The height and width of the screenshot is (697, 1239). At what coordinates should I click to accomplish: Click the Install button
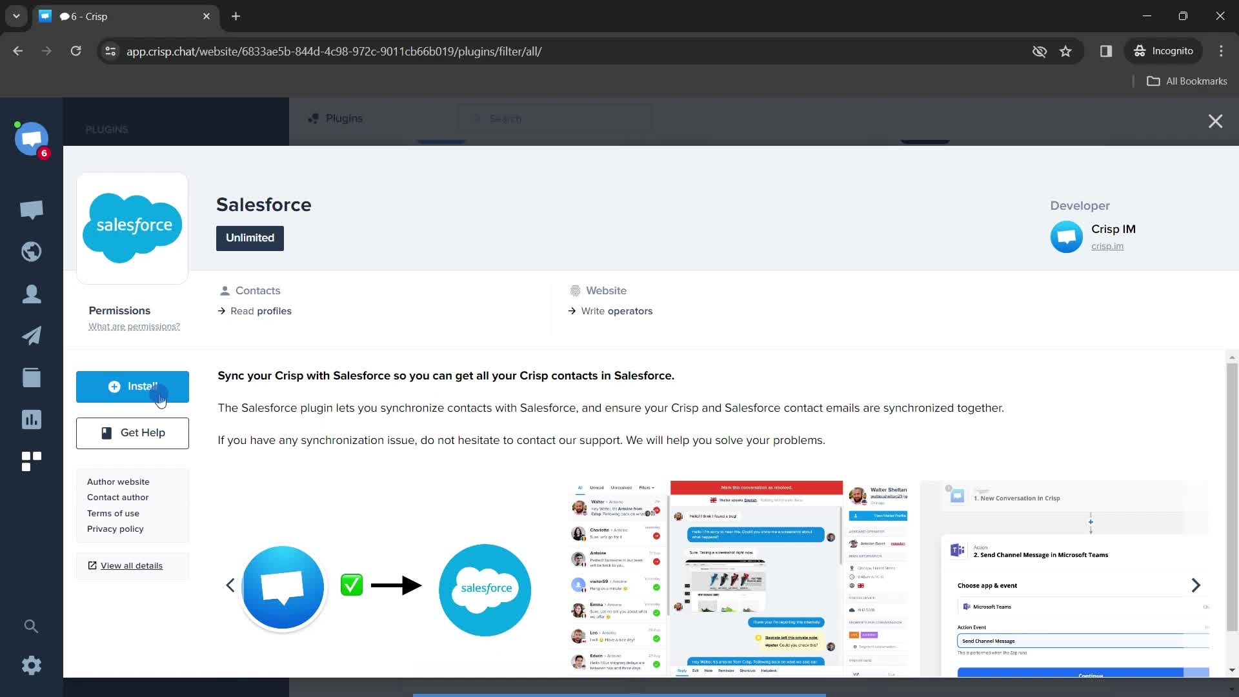tap(133, 387)
